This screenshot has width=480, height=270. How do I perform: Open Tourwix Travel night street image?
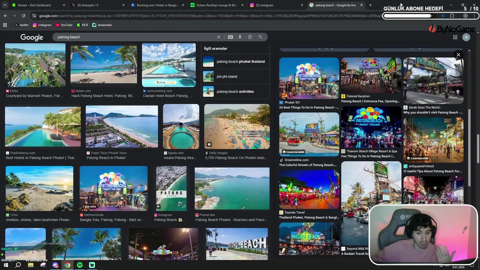tap(309, 190)
